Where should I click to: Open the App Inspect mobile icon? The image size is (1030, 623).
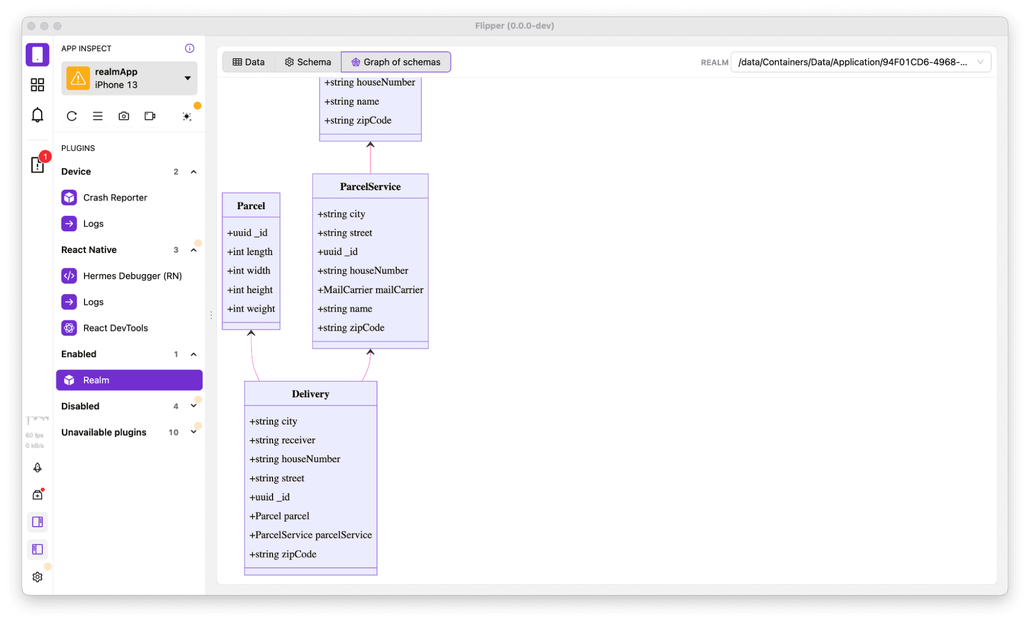37,55
